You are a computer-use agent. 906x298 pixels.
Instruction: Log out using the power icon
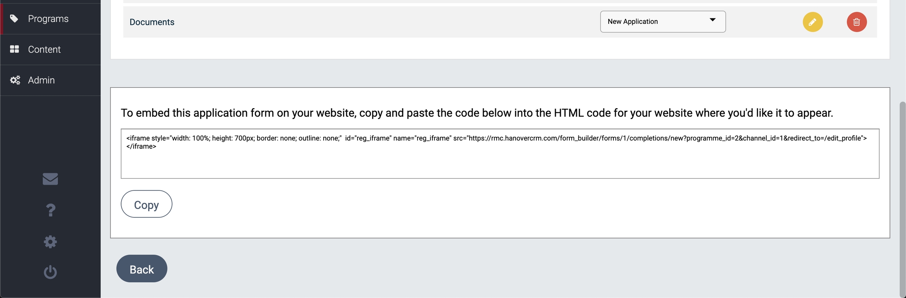pyautogui.click(x=50, y=272)
